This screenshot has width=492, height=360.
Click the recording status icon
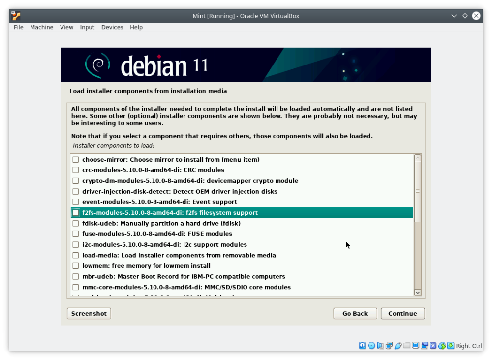pos(424,346)
